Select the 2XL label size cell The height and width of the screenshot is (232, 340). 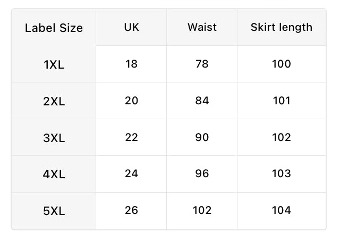pos(54,101)
